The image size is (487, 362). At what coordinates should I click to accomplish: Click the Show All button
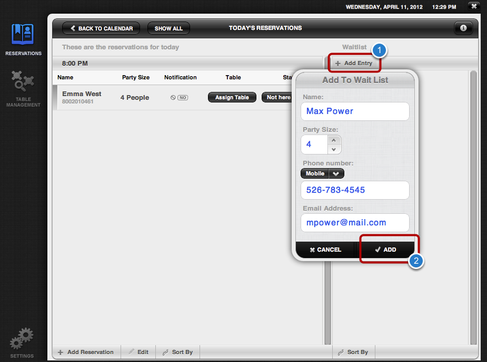[168, 28]
